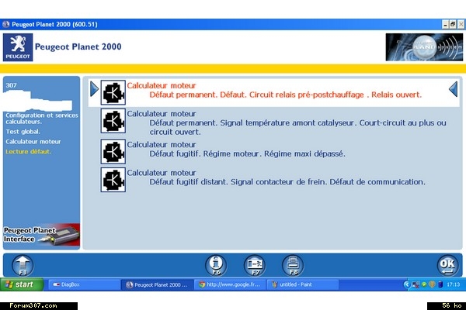Click the Peugeot lion logo

click(x=18, y=47)
